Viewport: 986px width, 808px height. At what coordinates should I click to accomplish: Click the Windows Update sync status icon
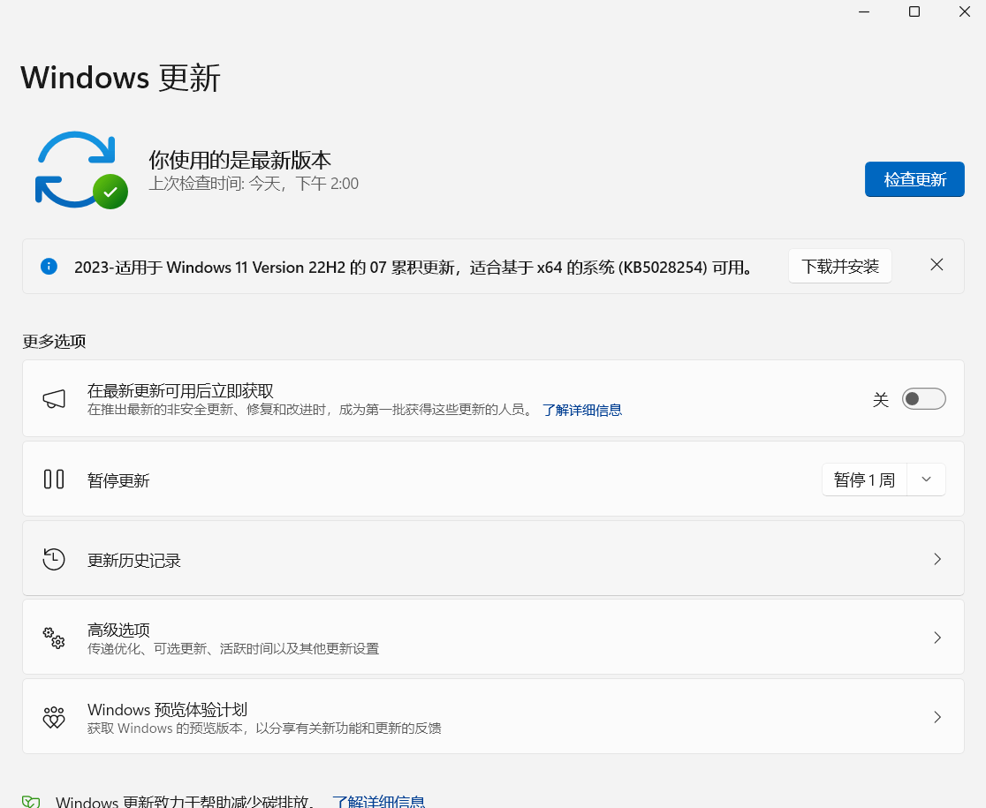pos(81,170)
